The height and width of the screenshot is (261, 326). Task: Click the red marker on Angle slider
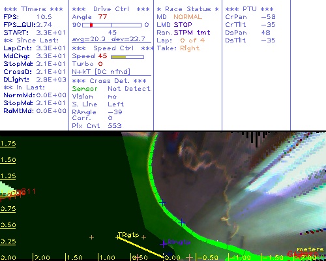91,25
